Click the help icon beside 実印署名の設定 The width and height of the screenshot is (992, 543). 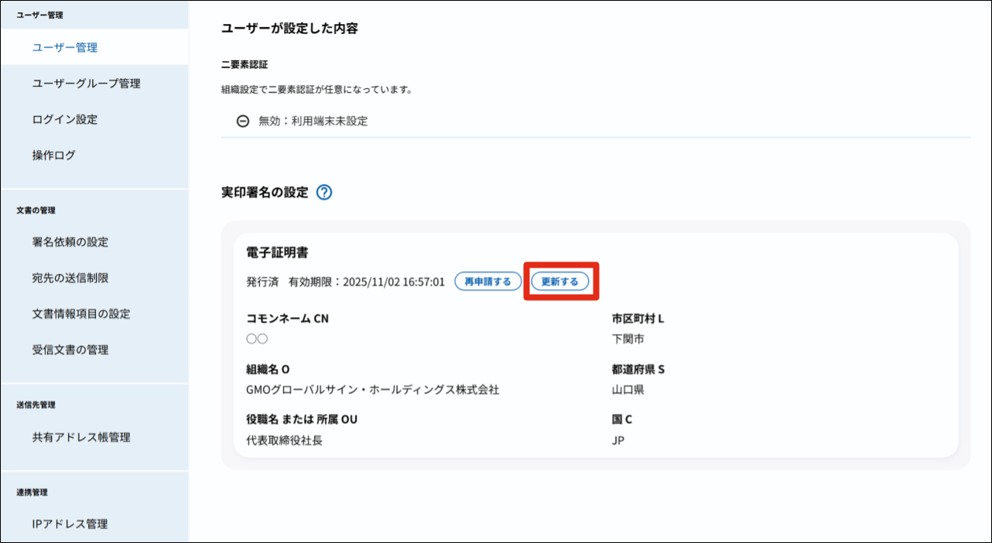tap(324, 193)
